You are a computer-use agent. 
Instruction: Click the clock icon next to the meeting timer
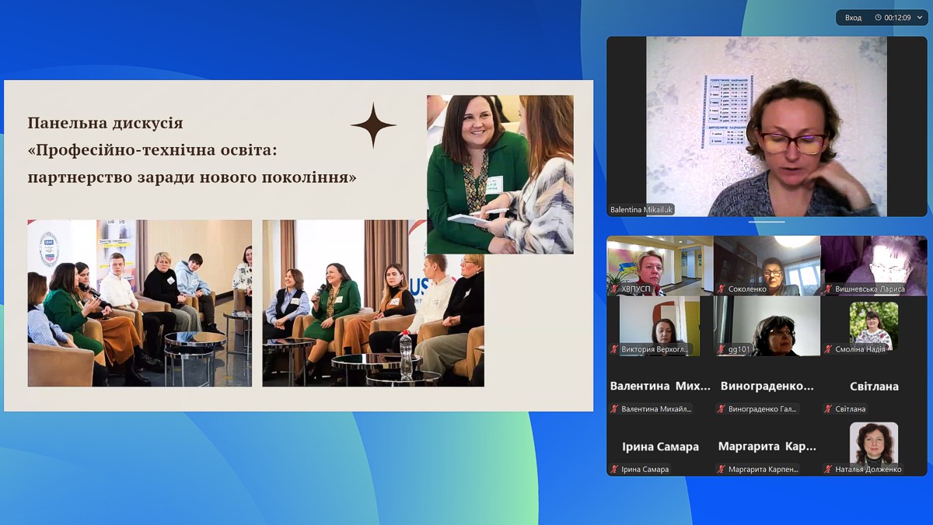click(878, 18)
